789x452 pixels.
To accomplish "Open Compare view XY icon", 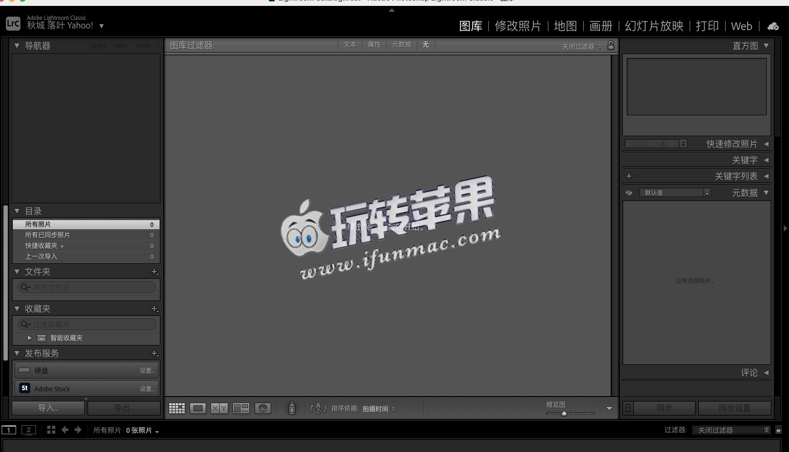I will click(x=219, y=409).
